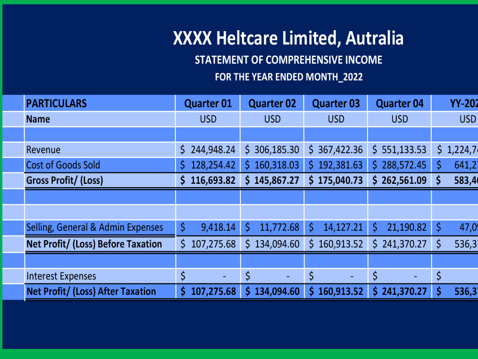Click the Quarter 04 column header
Screen dimensions: 478x359
(x=399, y=103)
